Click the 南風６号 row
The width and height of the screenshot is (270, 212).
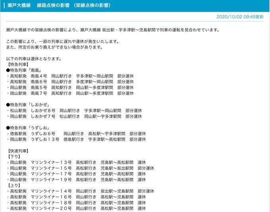[70, 82]
